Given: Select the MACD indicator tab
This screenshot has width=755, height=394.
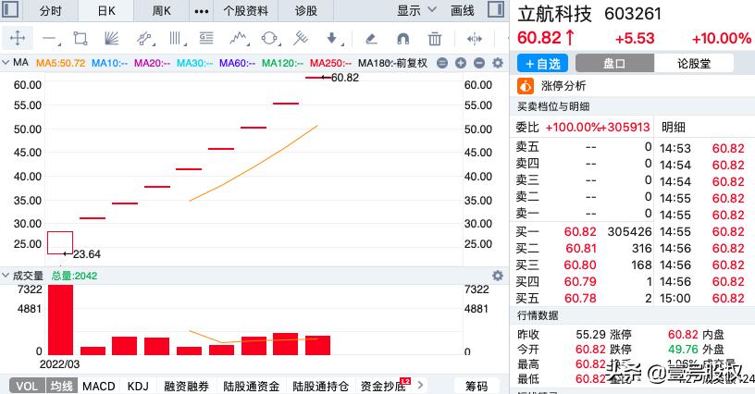Looking at the screenshot, I should point(99,387).
